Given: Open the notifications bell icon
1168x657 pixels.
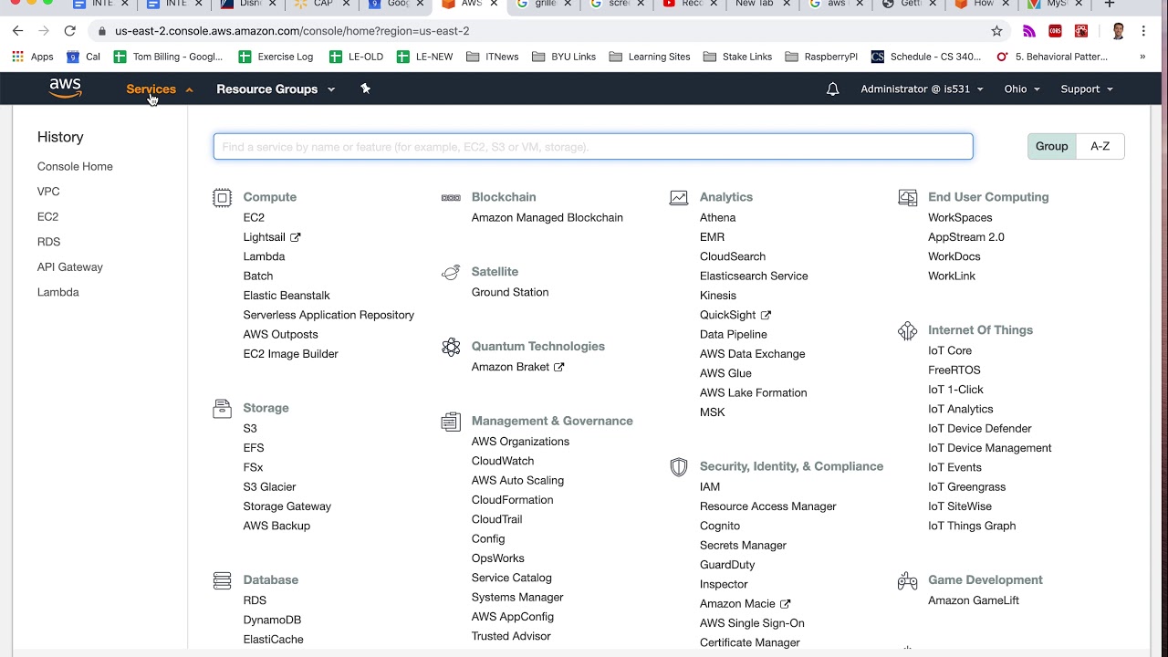Looking at the screenshot, I should (832, 89).
